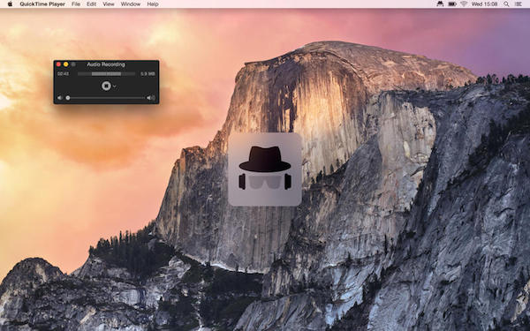The image size is (530, 331).
Task: Stop the audio recording
Action: point(106,86)
